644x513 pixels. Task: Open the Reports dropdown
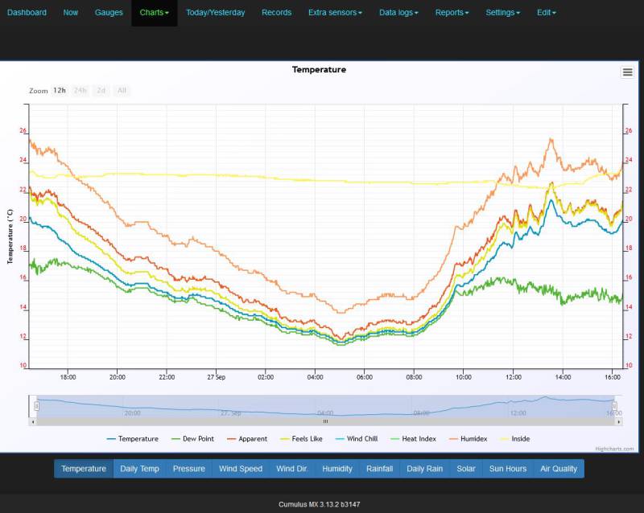[x=451, y=12]
